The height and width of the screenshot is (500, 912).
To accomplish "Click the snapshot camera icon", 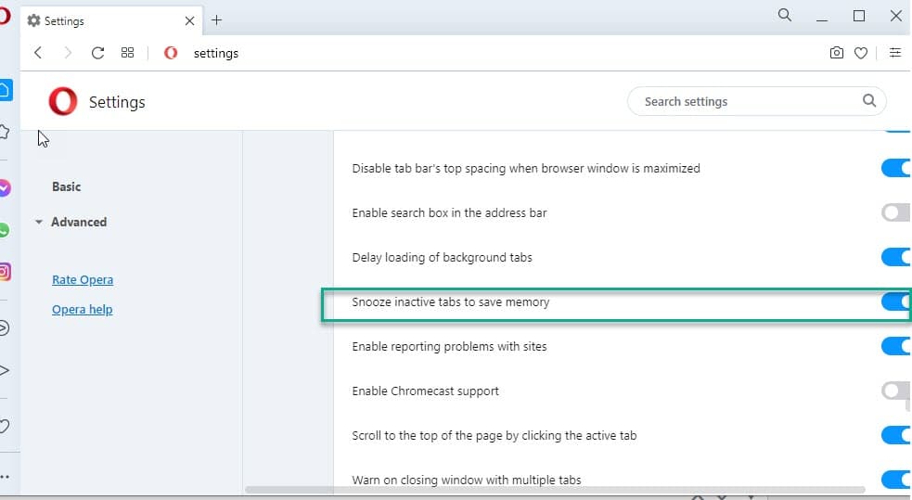I will pos(837,53).
